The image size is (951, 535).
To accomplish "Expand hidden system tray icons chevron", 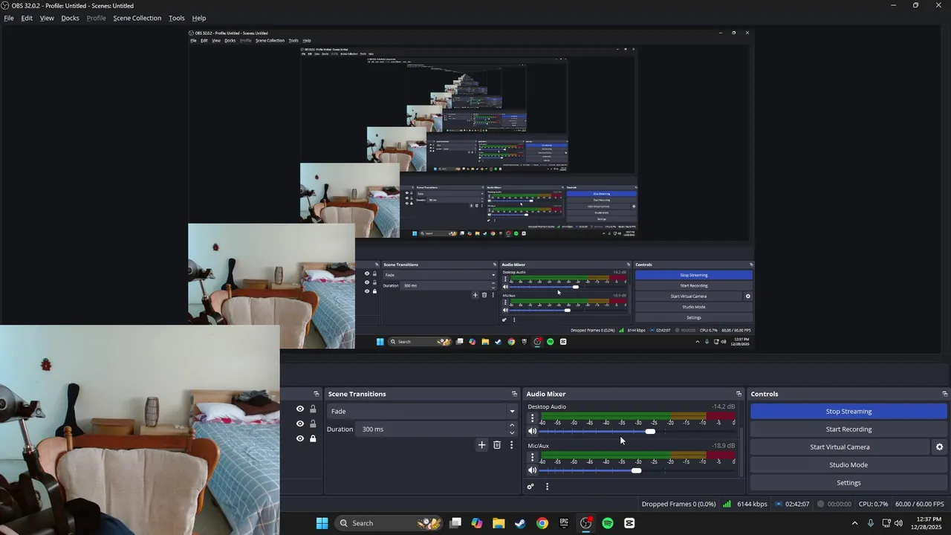I will (x=854, y=523).
